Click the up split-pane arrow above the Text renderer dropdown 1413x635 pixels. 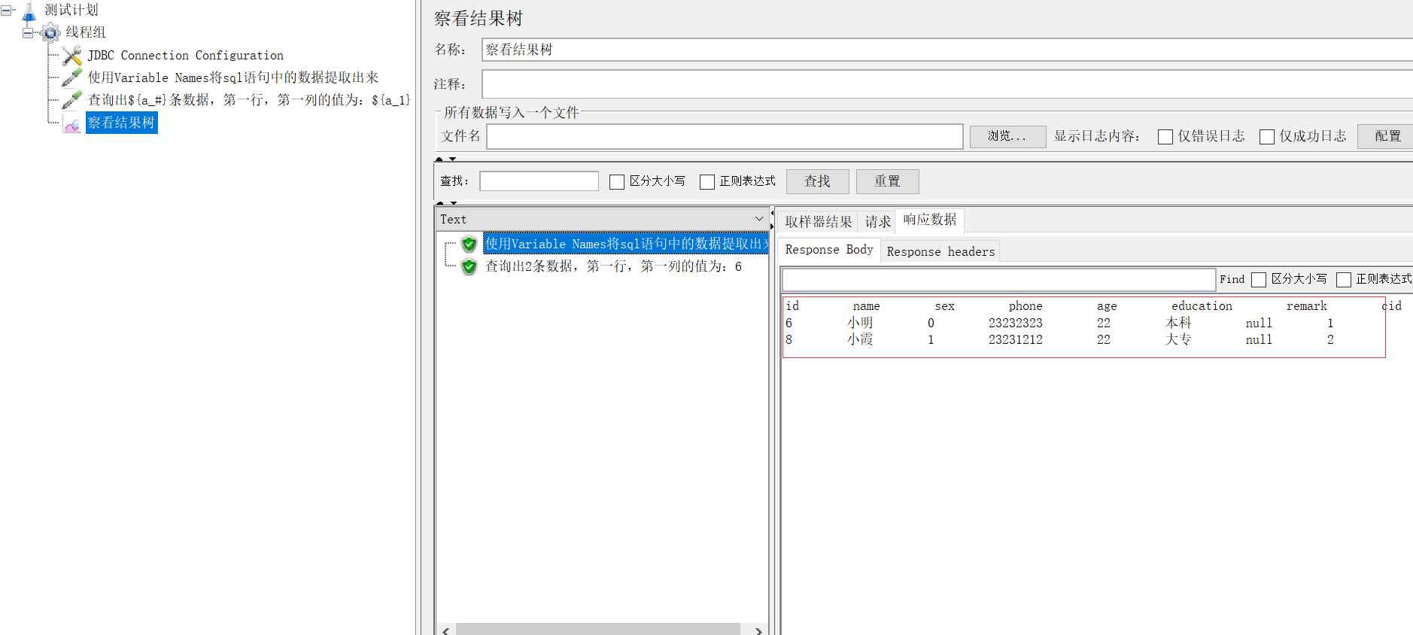pyautogui.click(x=439, y=203)
